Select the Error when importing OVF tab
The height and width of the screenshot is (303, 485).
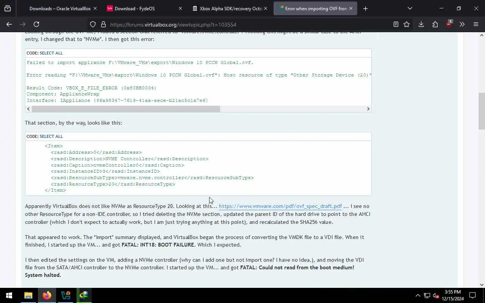click(315, 8)
